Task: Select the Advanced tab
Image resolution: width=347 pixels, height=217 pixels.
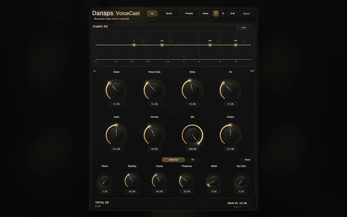Action: click(173, 160)
